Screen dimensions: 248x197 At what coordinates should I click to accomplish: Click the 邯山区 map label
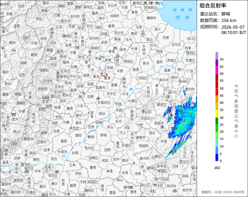56,96
